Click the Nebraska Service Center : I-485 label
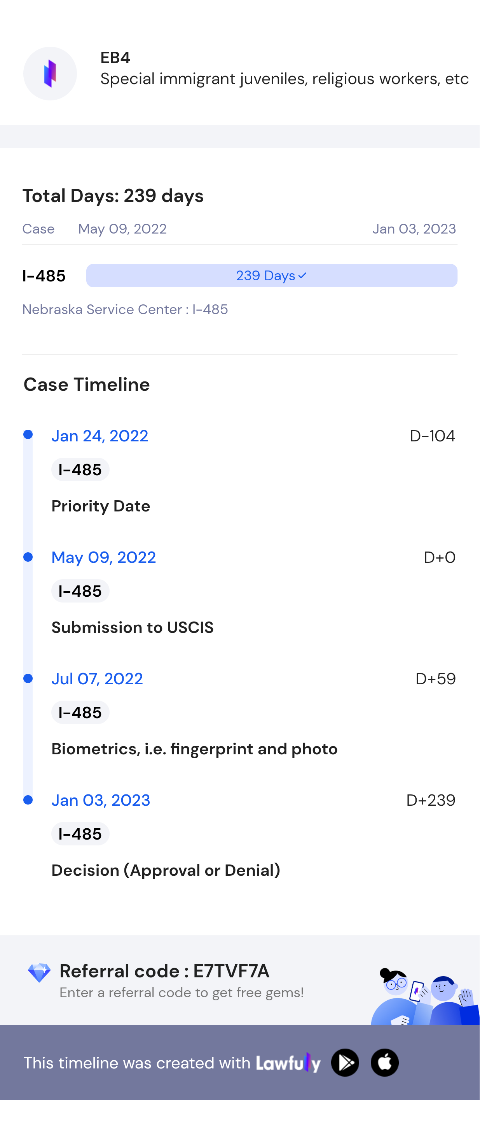 125,309
